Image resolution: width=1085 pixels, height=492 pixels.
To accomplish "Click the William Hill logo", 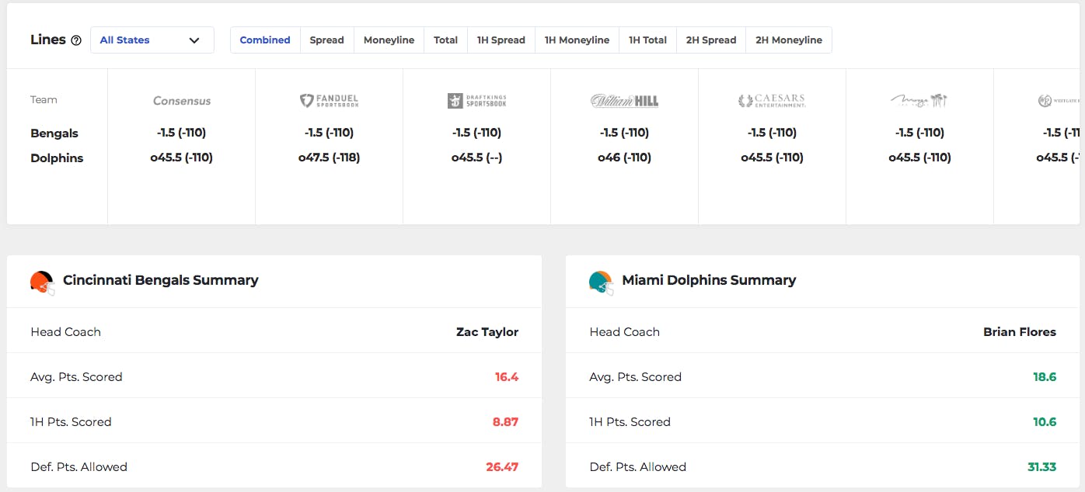I will pos(624,101).
